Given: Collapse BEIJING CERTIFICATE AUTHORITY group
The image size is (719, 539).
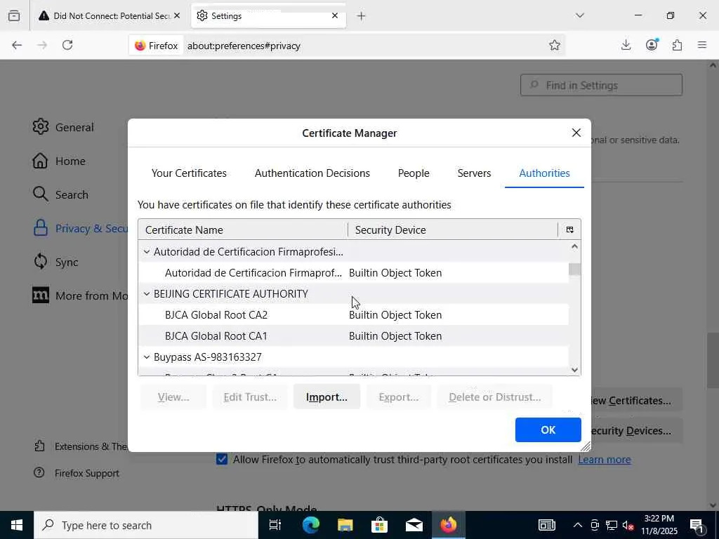Looking at the screenshot, I should tap(147, 294).
